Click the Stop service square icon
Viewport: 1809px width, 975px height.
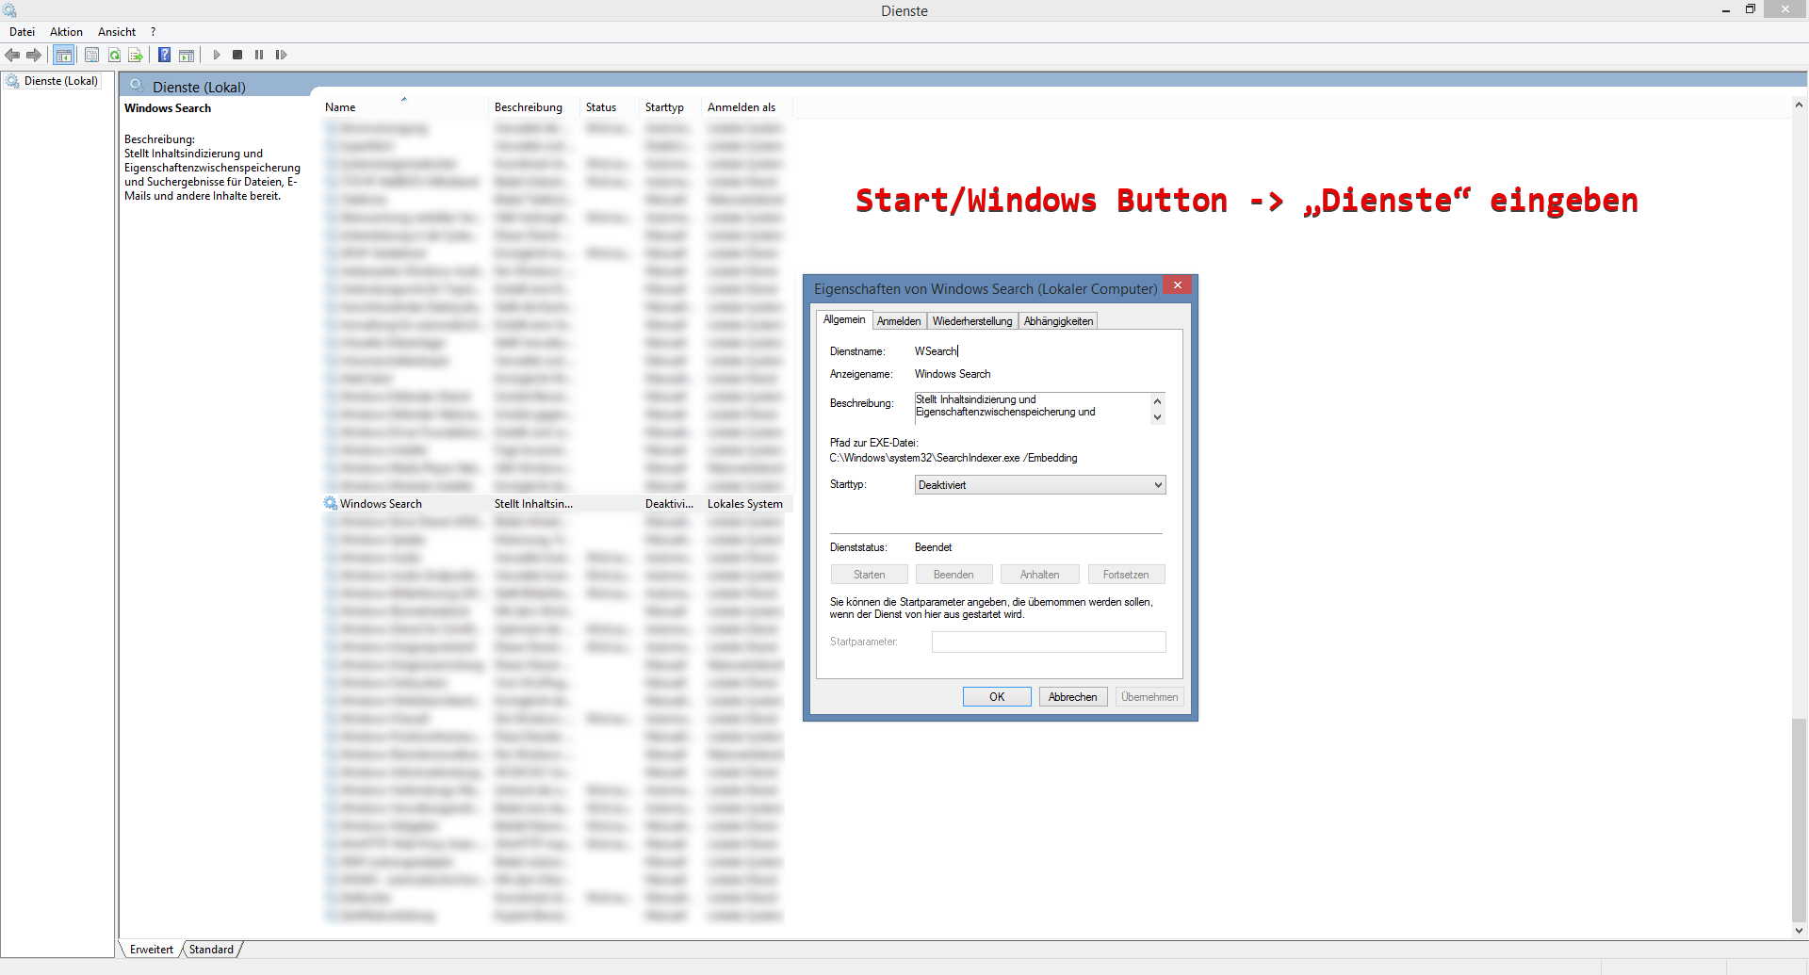pos(237,55)
